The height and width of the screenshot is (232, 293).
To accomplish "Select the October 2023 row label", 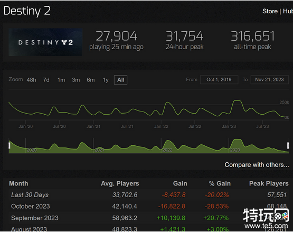I will pyautogui.click(x=31, y=206).
